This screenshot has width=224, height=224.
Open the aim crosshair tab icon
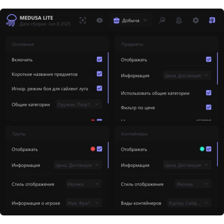[x=83, y=21]
